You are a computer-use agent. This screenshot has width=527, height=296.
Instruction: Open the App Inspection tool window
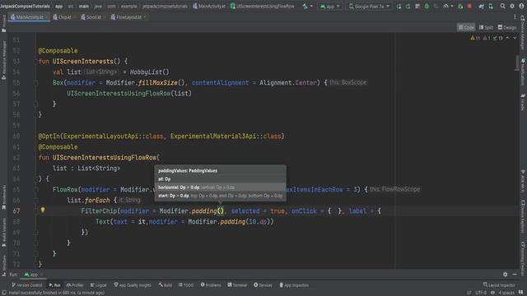pyautogui.click(x=294, y=285)
